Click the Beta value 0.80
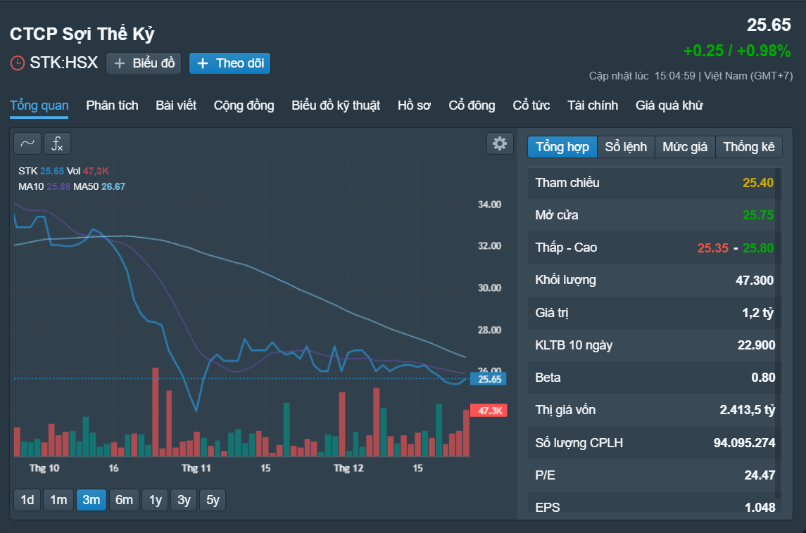Image resolution: width=806 pixels, height=533 pixels. pos(763,378)
